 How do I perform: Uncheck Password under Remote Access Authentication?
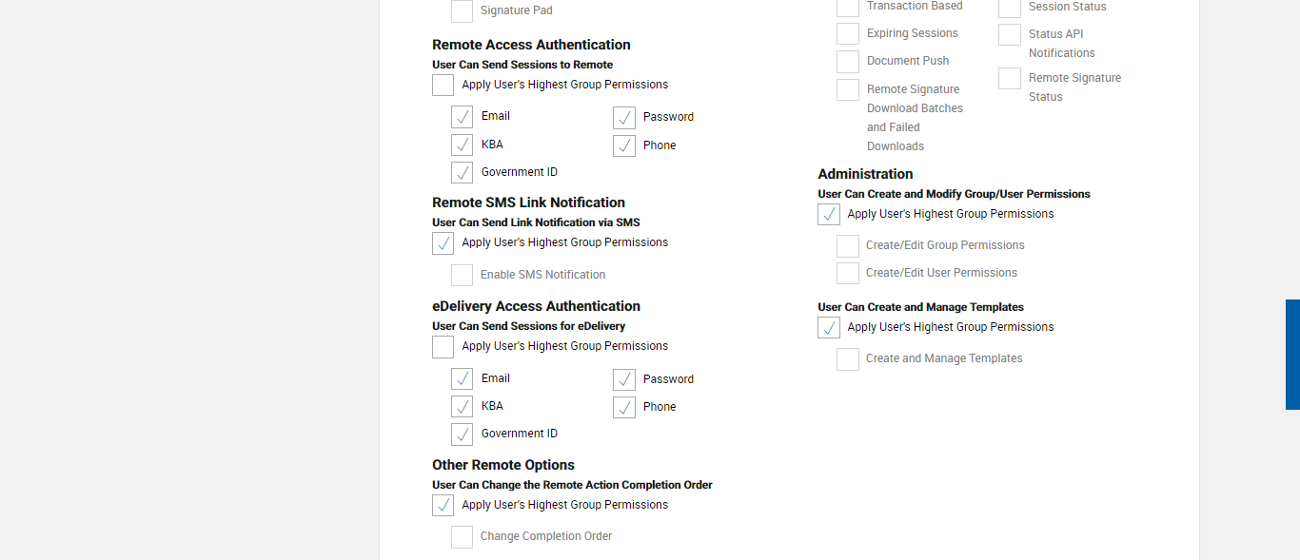click(624, 118)
